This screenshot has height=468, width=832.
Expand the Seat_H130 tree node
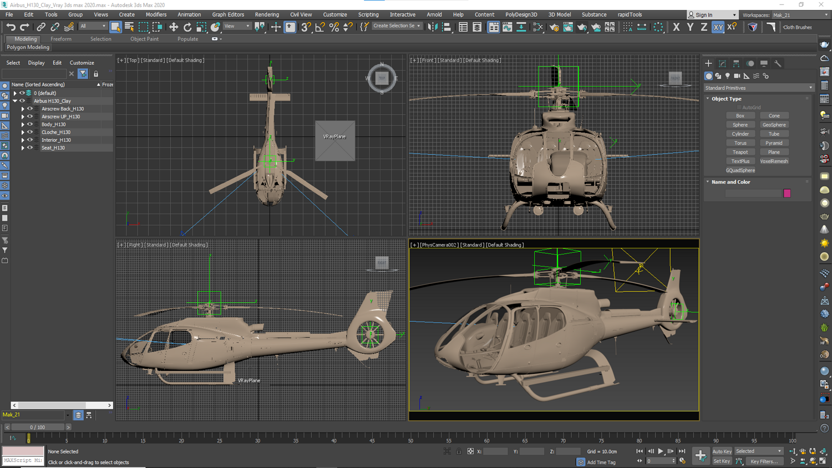point(23,147)
